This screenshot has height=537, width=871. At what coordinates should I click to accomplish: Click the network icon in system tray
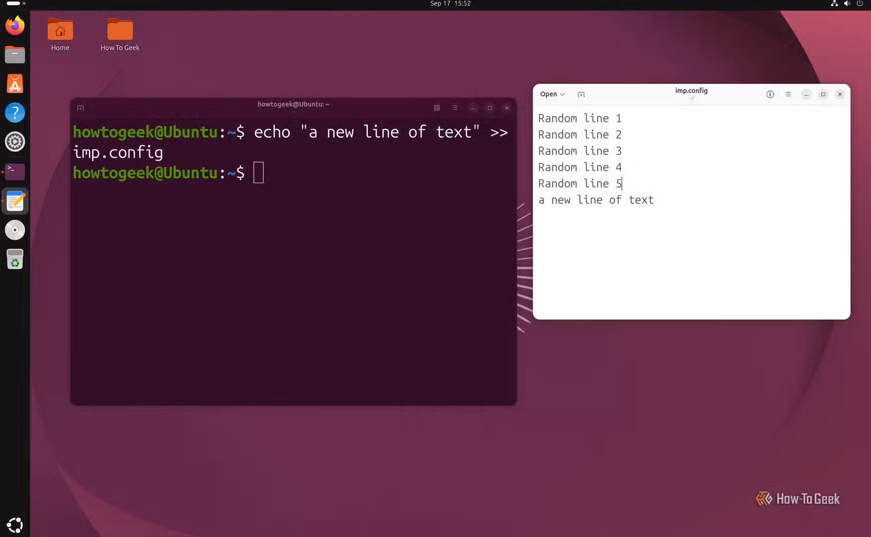[834, 3]
